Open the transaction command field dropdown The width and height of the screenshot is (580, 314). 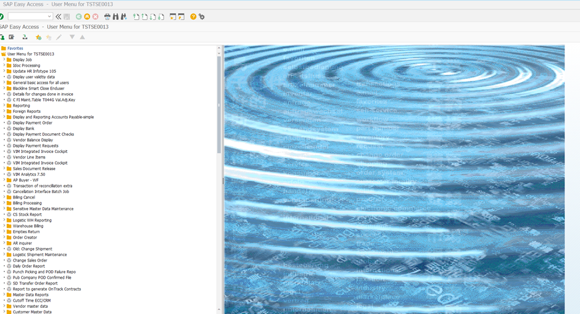49,17
